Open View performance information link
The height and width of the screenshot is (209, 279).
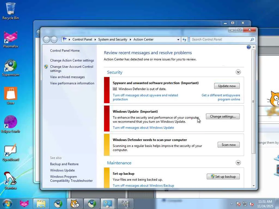(72, 83)
